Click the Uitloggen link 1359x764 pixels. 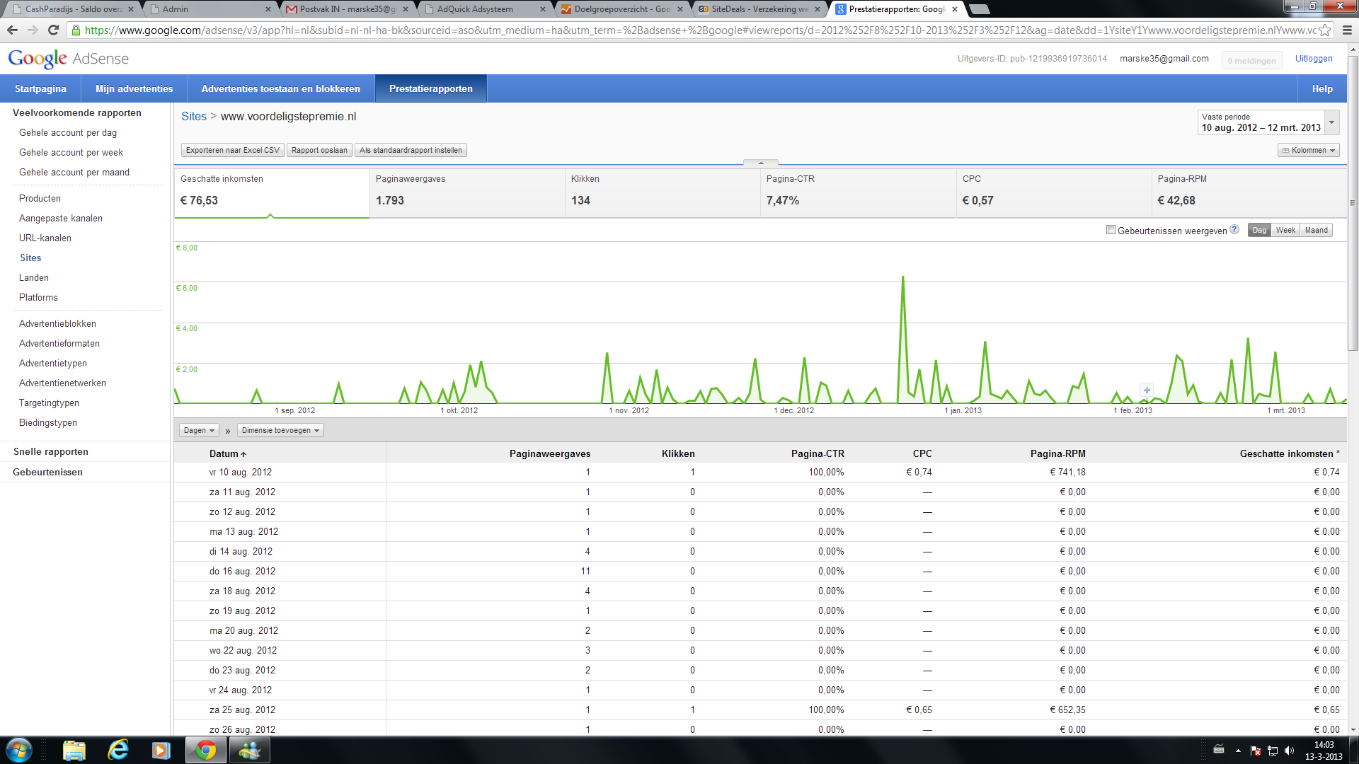click(1314, 59)
